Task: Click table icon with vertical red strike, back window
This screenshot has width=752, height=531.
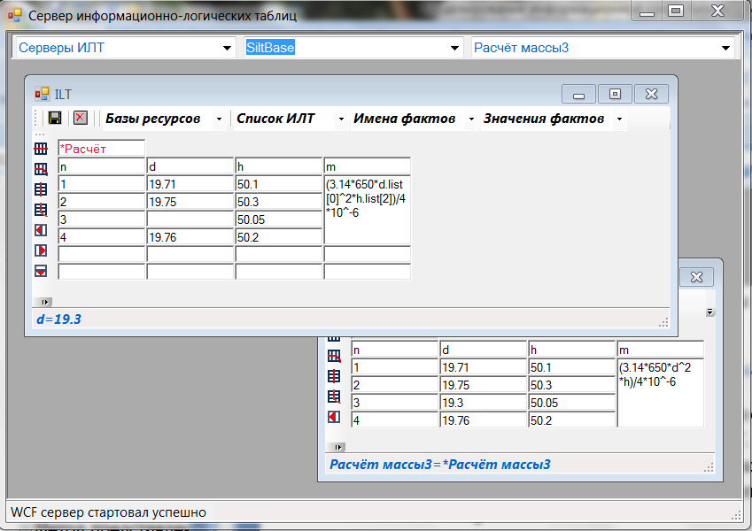Action: (x=334, y=376)
